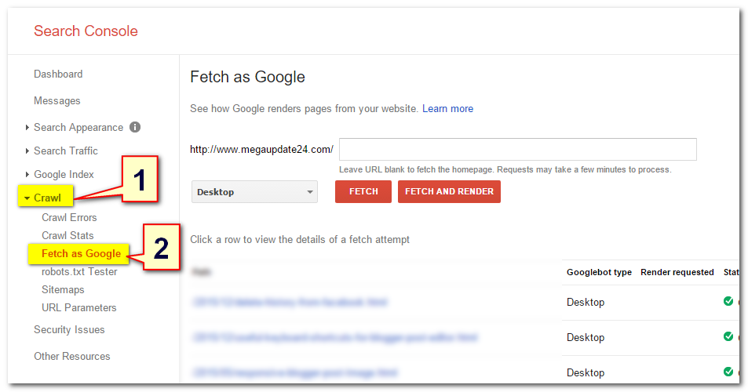
Task: Click the Search Appearance info icon
Action: (x=135, y=127)
